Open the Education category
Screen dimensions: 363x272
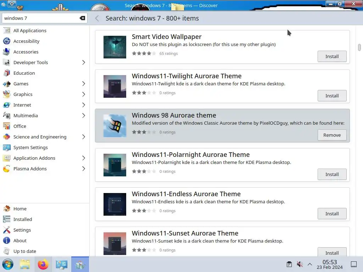(x=44, y=73)
